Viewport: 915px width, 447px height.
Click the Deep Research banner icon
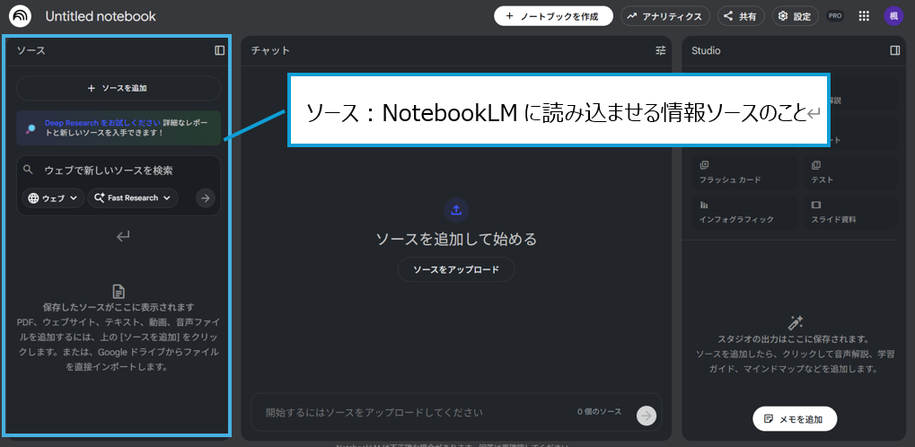coord(31,128)
